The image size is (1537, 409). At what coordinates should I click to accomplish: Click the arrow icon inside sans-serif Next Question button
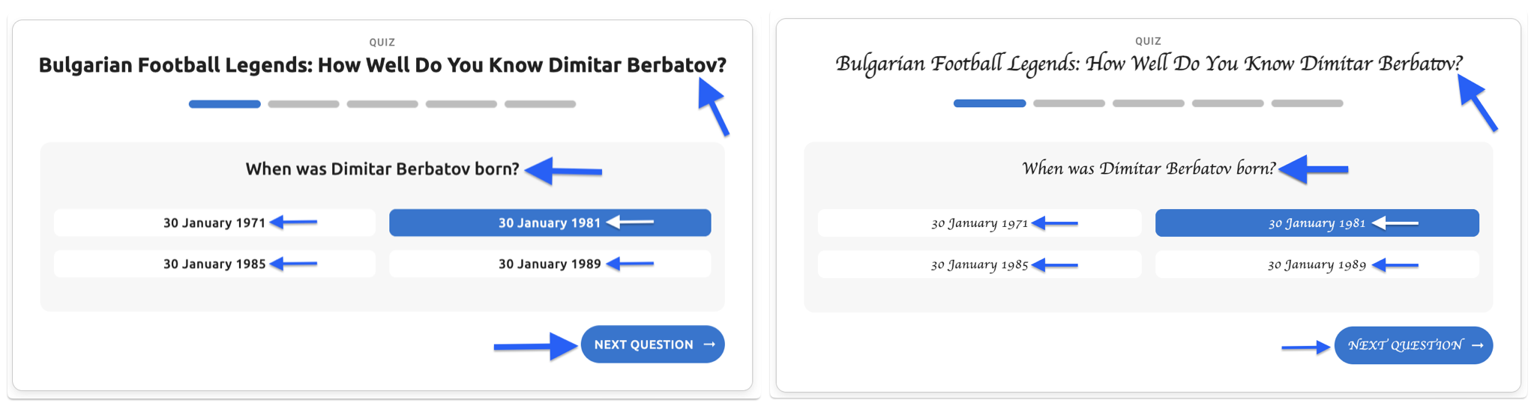(709, 345)
